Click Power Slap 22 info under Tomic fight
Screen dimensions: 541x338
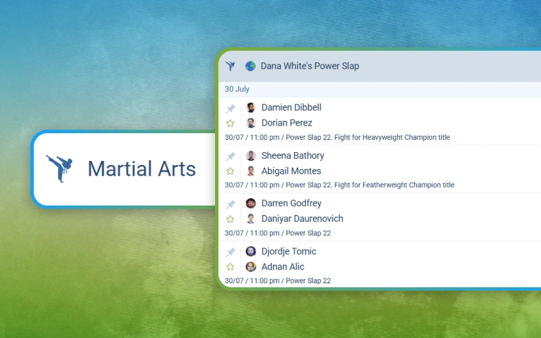(x=278, y=281)
